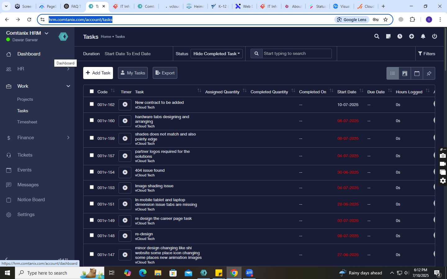
Task: Check the box for task 001v-157
Action: (92, 155)
